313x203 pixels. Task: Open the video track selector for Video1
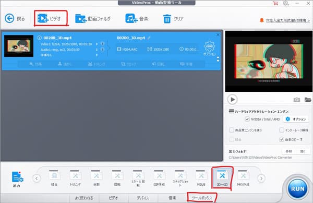point(97,44)
